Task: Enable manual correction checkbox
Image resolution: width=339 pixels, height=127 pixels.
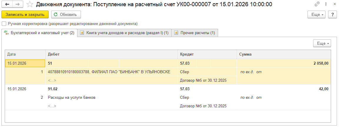Action: pos(4,24)
